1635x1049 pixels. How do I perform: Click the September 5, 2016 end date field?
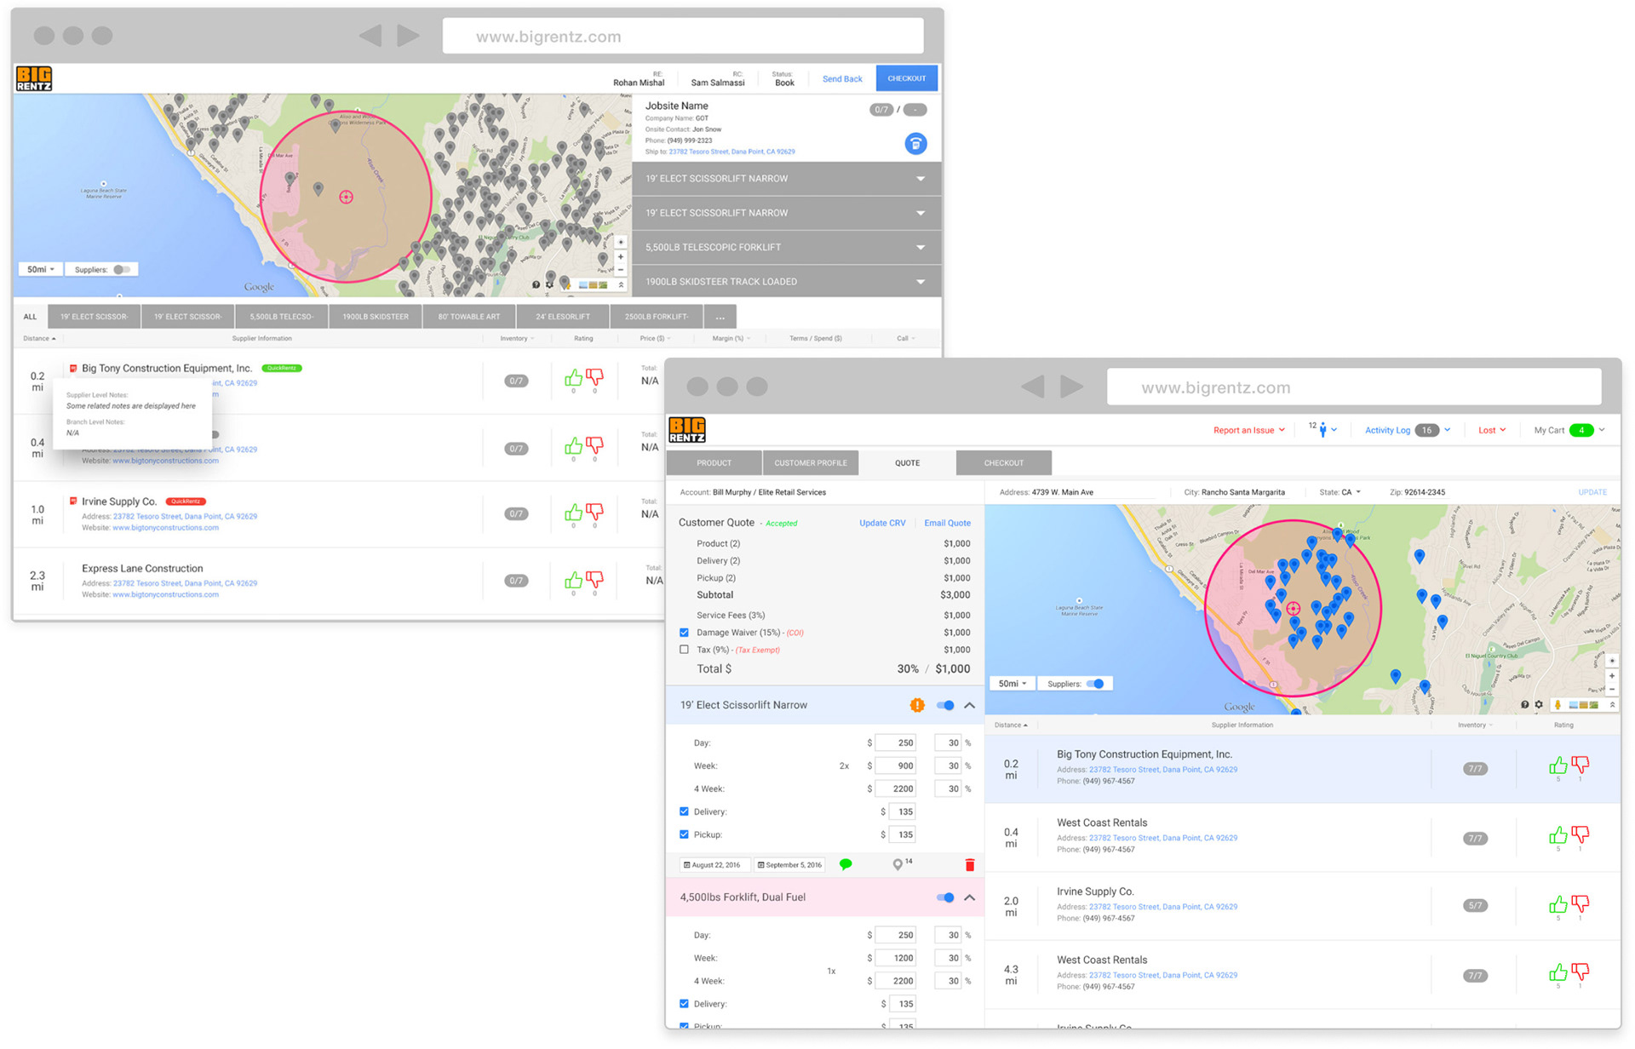pos(789,865)
